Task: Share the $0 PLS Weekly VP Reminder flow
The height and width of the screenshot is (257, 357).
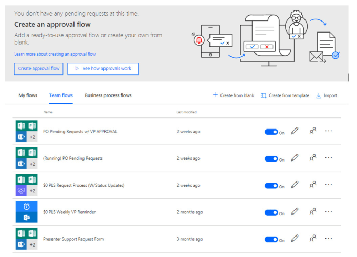Action: 313,211
